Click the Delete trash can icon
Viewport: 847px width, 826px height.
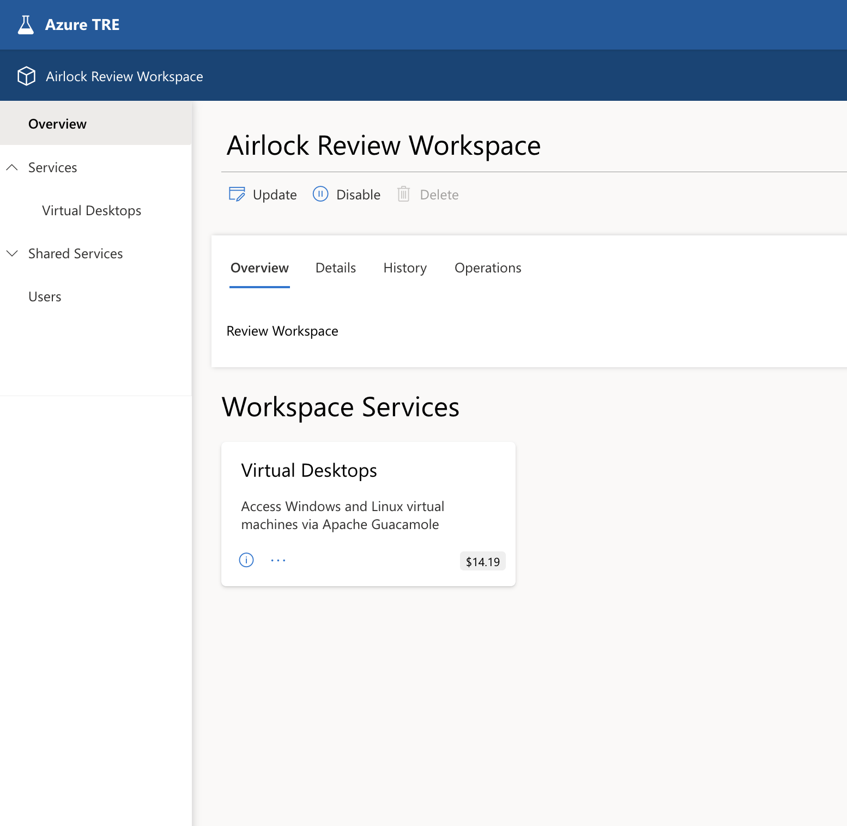coord(403,195)
